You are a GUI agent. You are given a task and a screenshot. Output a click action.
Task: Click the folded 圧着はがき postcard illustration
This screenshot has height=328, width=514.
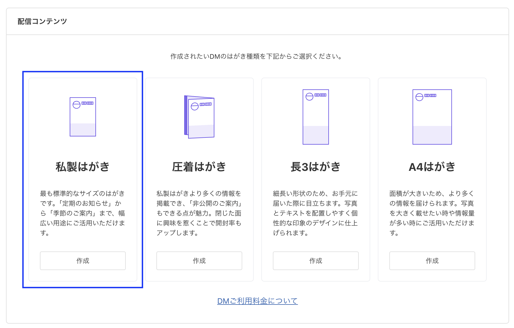[x=199, y=117]
